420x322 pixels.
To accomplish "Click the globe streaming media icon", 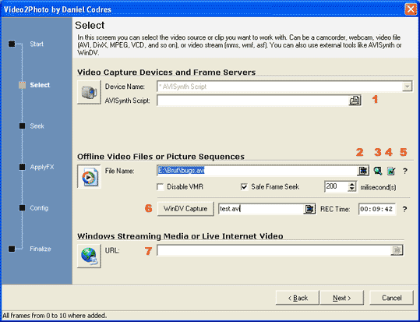I will coord(89,256).
